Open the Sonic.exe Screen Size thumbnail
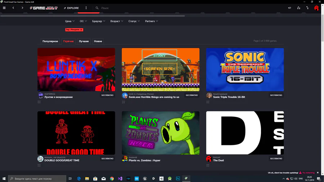The width and height of the screenshot is (324, 182). click(161, 69)
